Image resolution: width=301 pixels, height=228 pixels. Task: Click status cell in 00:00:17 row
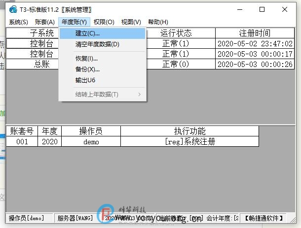181,54
